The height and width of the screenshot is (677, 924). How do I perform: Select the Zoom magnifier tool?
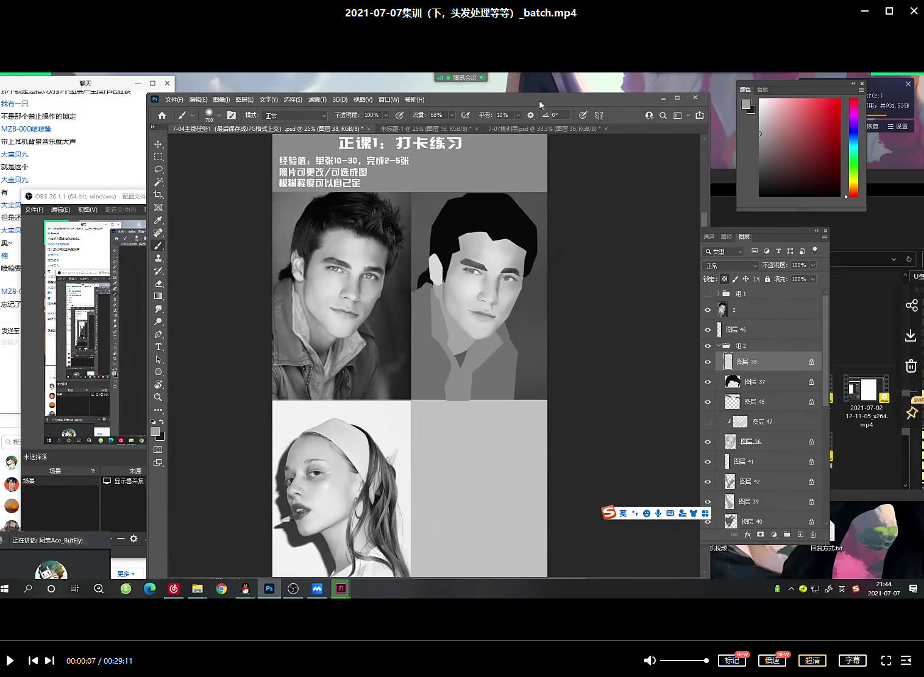[x=158, y=398]
